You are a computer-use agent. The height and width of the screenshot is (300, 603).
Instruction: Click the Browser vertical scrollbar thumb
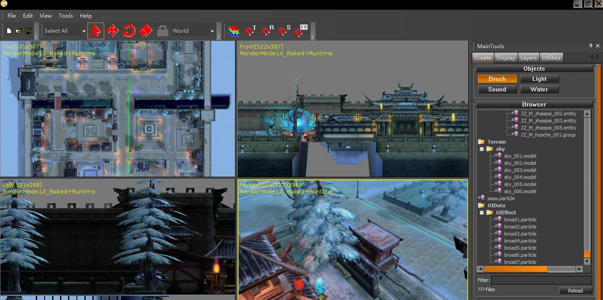(587, 254)
